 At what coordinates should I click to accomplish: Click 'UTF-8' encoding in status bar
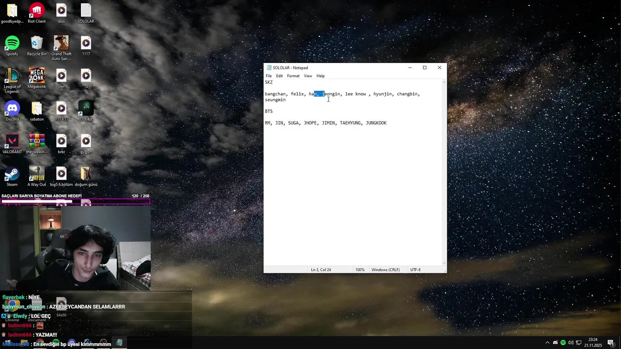[415, 270]
